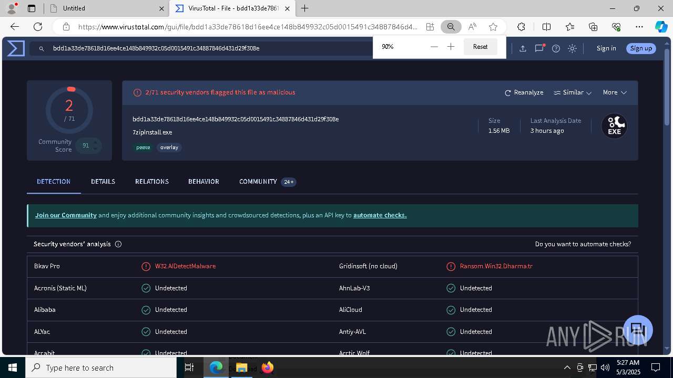Open the Collections icon
The image size is (673, 378).
point(593,27)
